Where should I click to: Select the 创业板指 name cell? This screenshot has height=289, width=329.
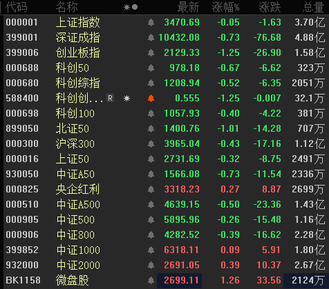[x=78, y=53]
